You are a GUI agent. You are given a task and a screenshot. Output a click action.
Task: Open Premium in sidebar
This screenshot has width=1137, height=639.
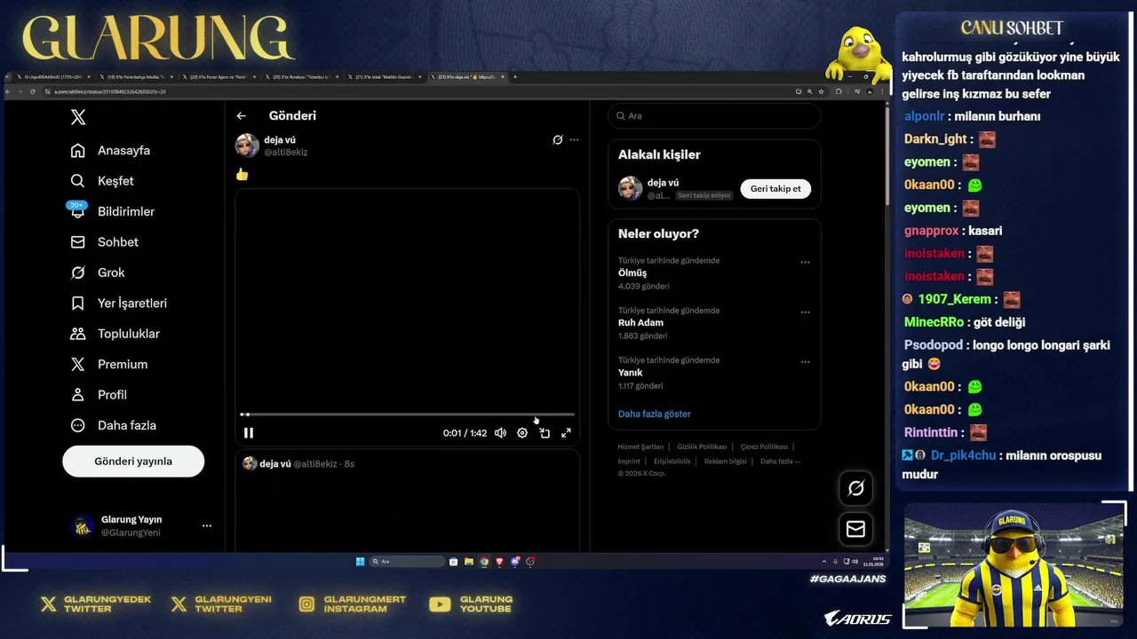[x=109, y=365]
